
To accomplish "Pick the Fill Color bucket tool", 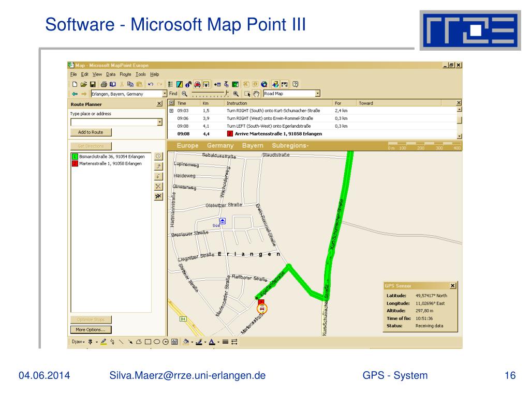I will (x=186, y=342).
